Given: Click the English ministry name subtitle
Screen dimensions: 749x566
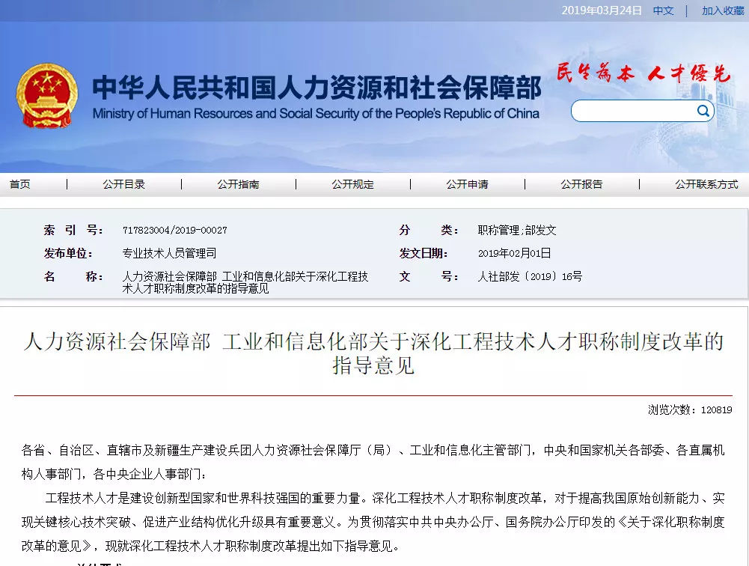Looking at the screenshot, I should pos(316,114).
